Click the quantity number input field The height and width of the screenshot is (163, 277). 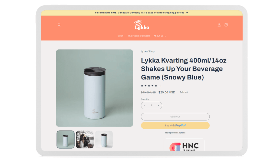[151, 105]
